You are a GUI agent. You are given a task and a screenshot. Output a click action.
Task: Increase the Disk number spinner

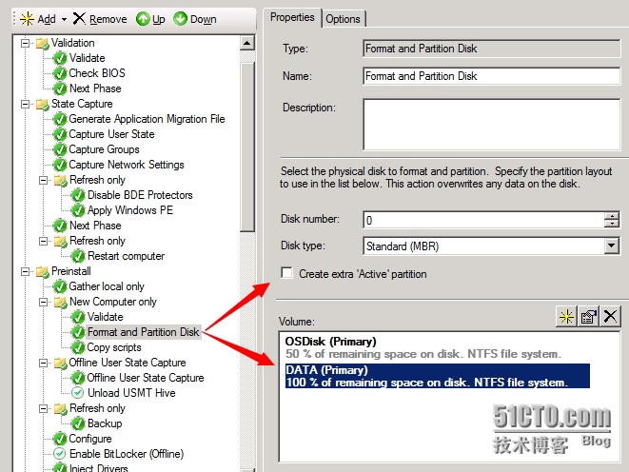point(611,216)
